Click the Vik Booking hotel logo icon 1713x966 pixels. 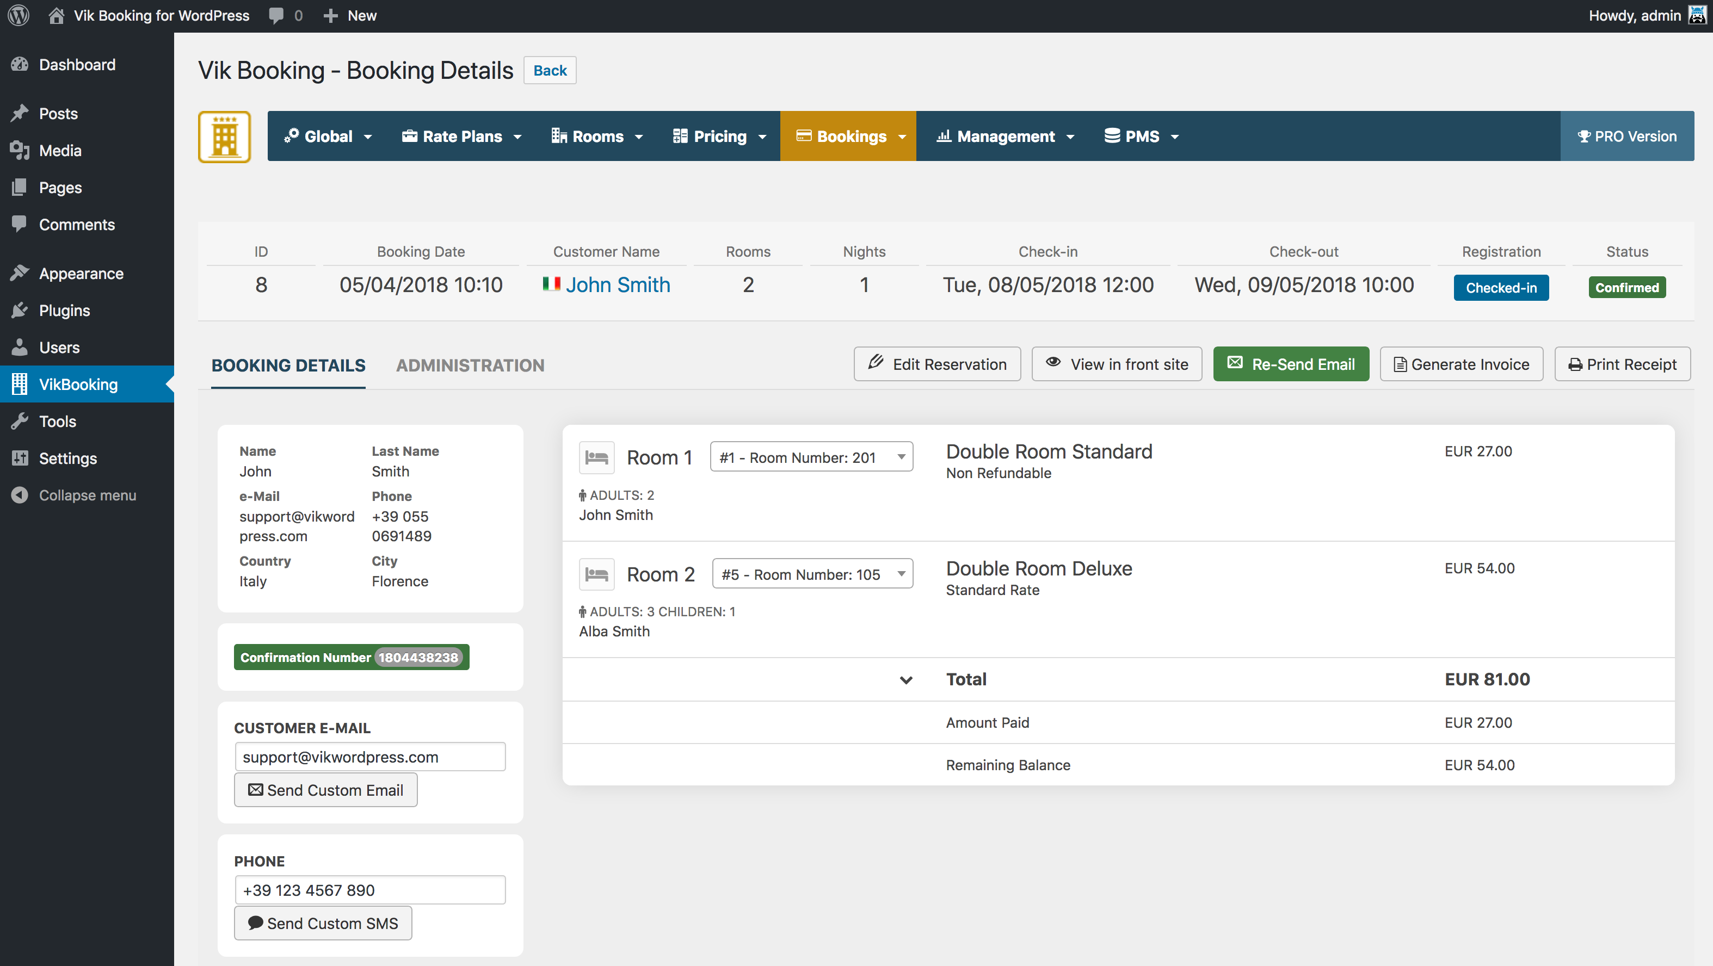(224, 137)
